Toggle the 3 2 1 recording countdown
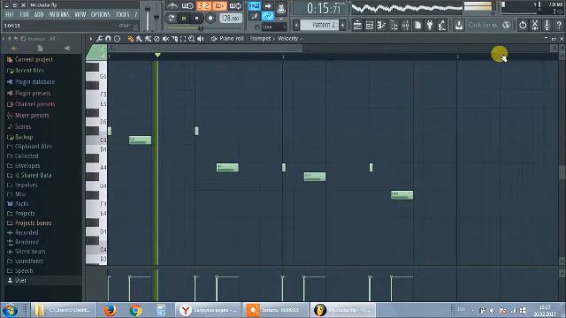Screen dimensions: 566x318 (204, 6)
